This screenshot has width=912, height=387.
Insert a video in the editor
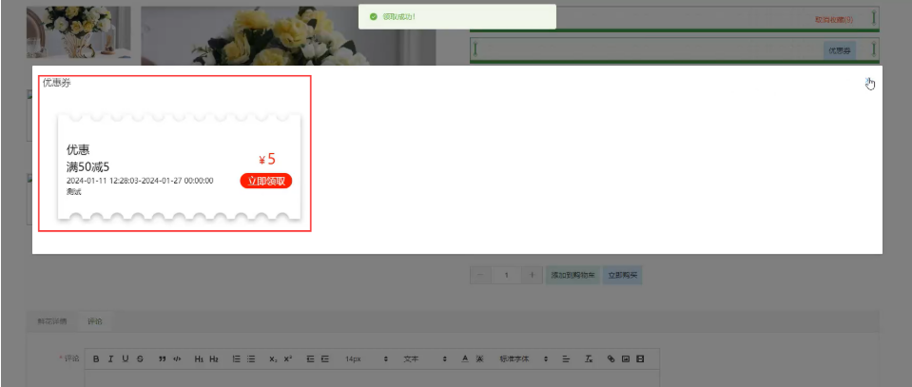tap(640, 359)
